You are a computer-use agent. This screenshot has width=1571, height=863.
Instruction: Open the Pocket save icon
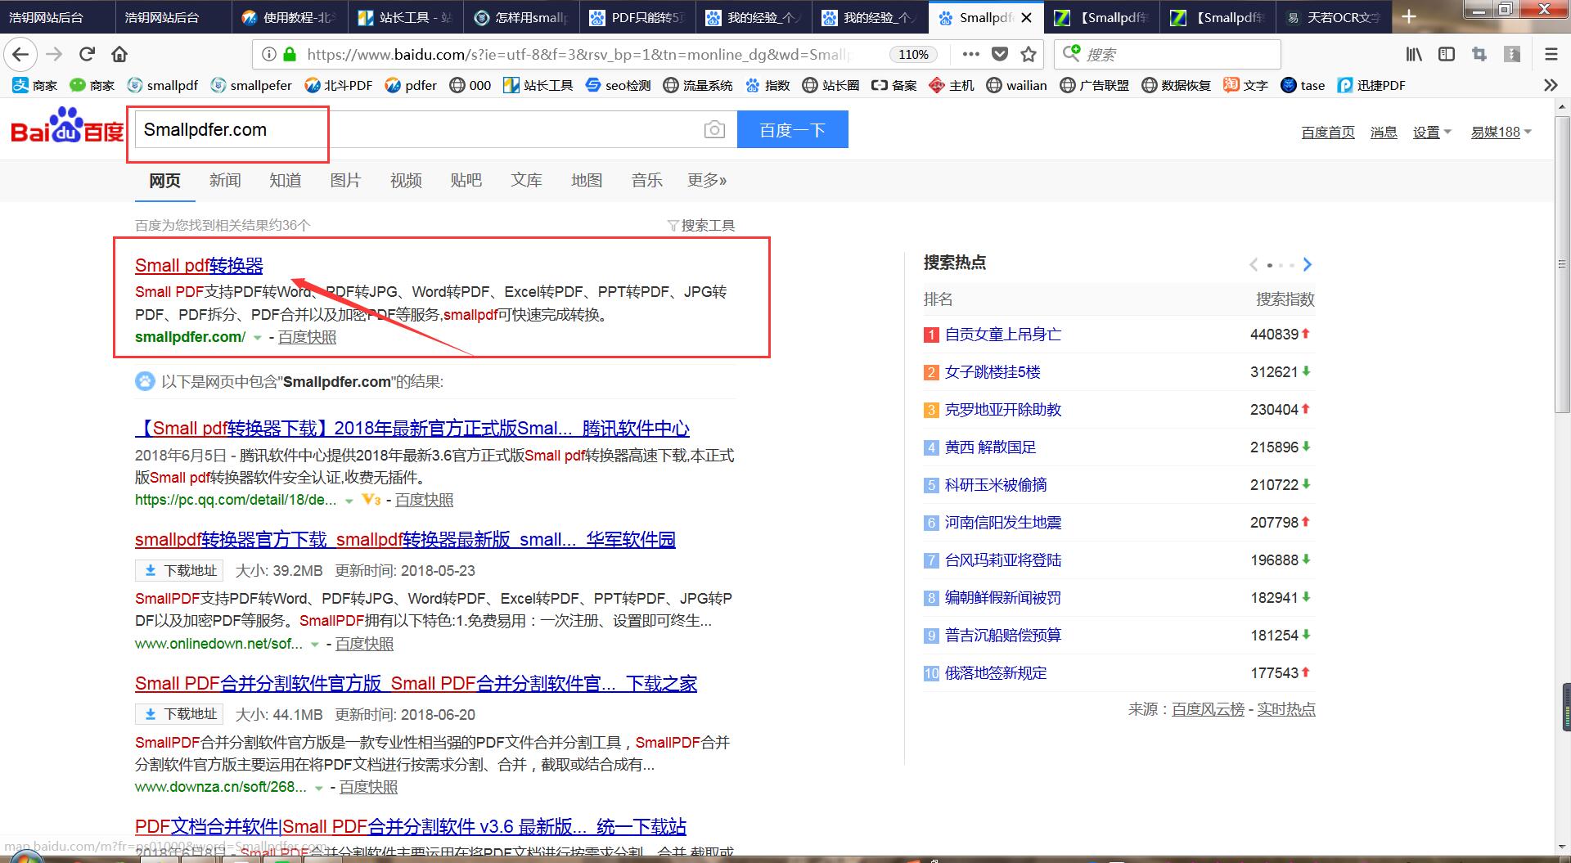point(1000,55)
